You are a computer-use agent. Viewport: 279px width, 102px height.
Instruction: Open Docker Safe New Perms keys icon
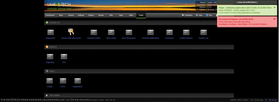click(71, 32)
